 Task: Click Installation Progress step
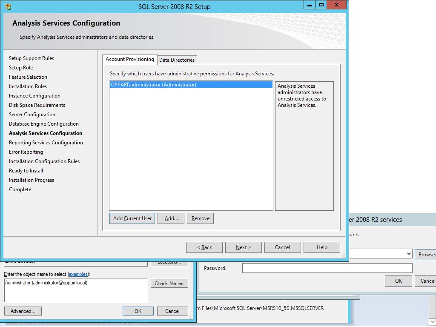[32, 180]
